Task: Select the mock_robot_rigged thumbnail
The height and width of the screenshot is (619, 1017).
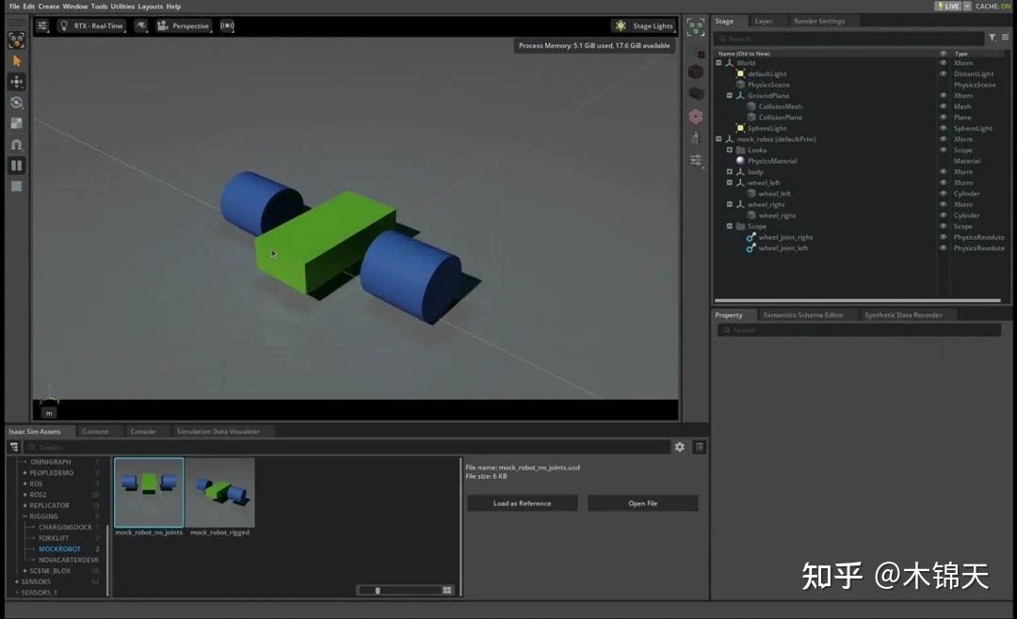Action: [x=221, y=492]
